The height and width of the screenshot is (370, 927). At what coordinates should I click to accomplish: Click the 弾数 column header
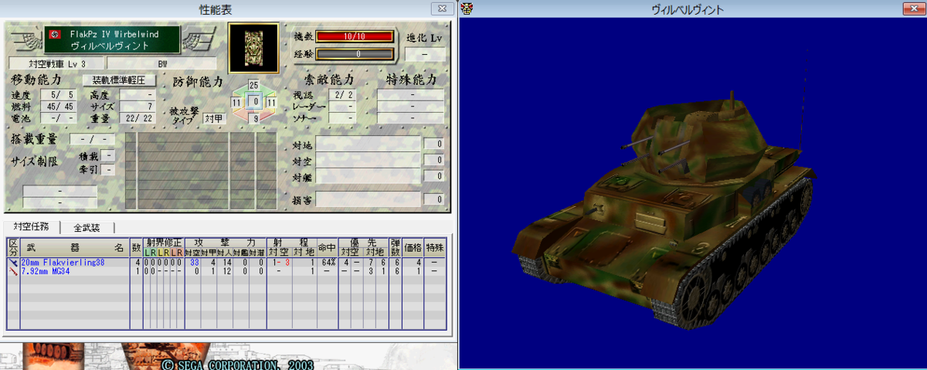[396, 248]
